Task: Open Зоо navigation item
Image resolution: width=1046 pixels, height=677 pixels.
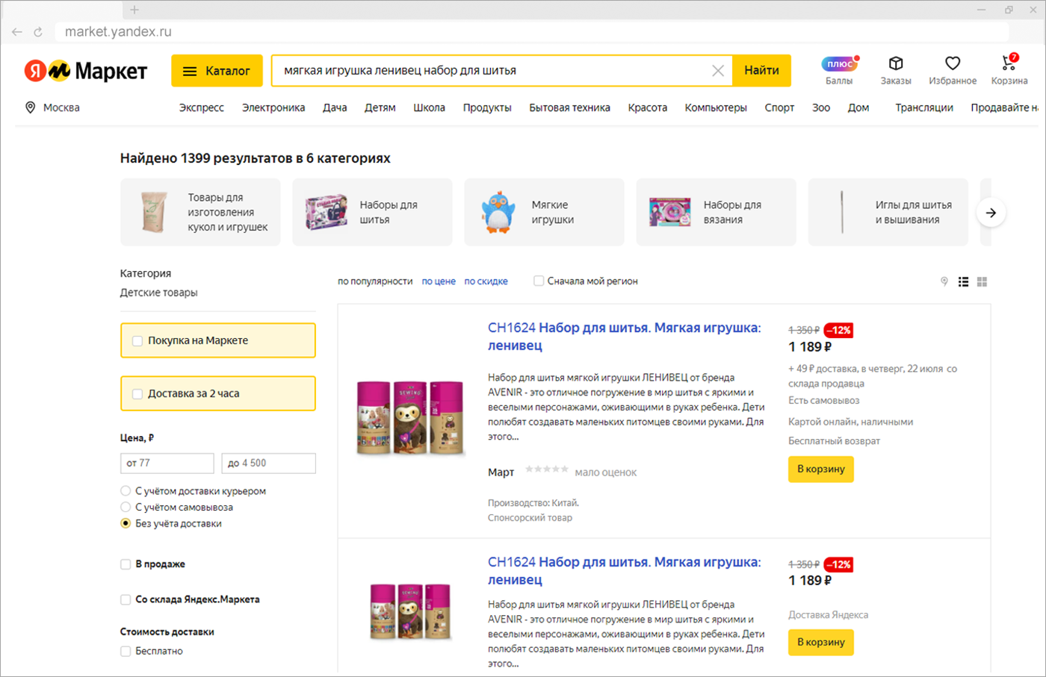Action: click(821, 107)
